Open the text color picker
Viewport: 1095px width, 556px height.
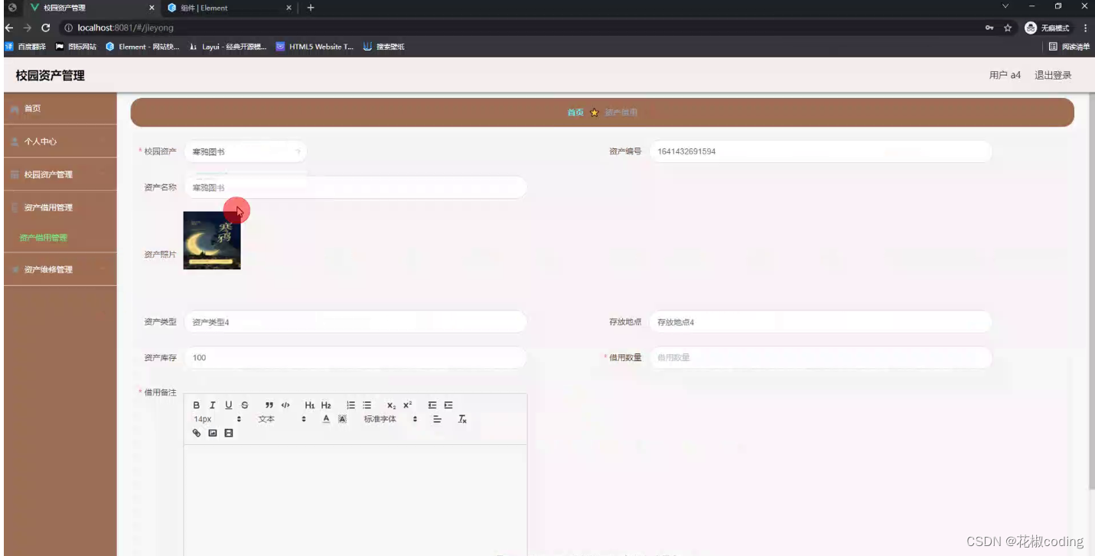point(326,419)
